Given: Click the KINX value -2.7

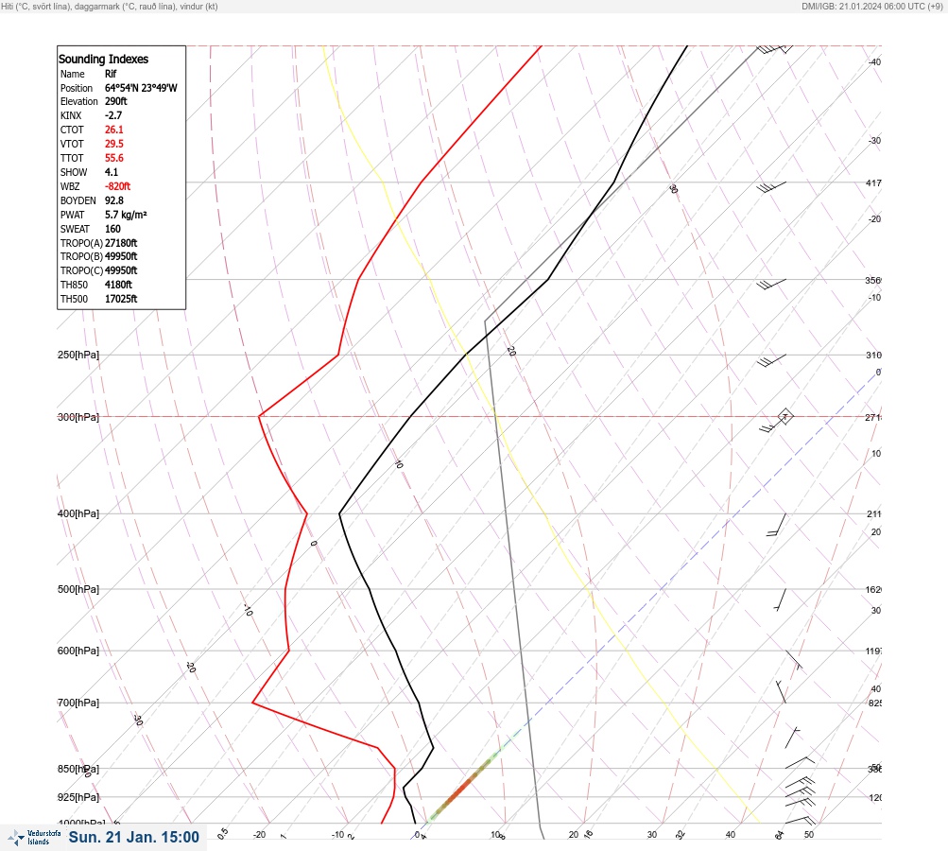Looking at the screenshot, I should (113, 115).
